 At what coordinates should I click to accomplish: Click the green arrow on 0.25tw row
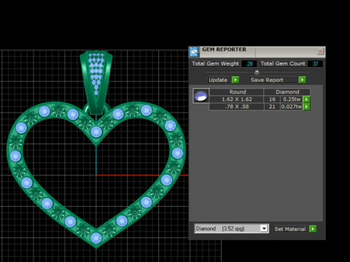(306, 99)
